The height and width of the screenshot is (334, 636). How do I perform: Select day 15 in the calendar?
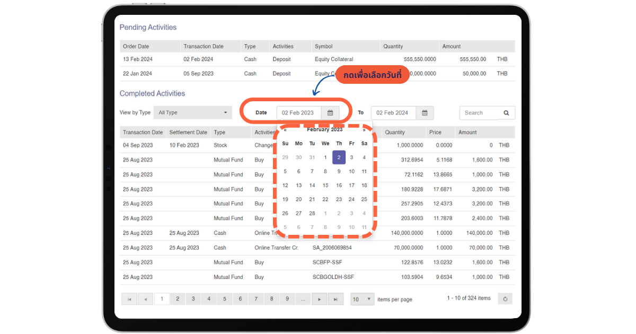325,186
